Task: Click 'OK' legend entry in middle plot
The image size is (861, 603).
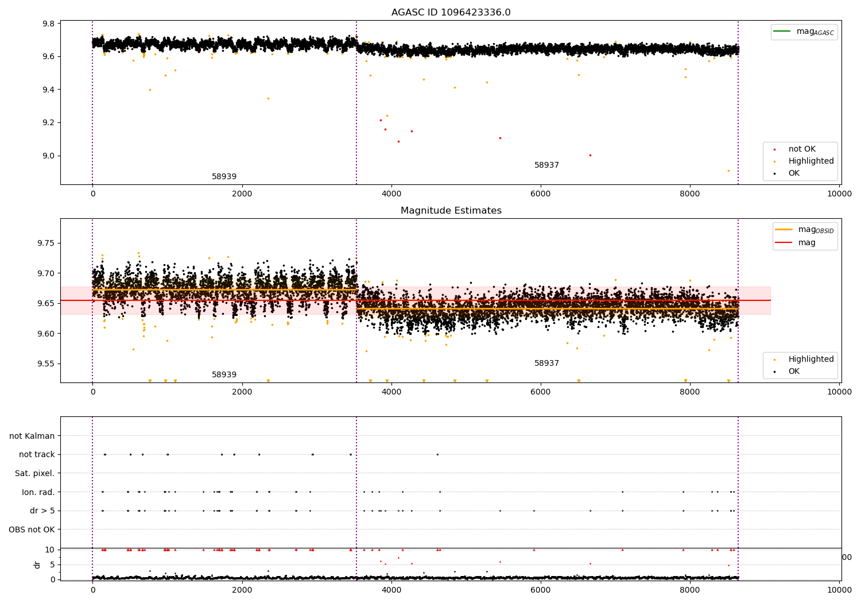Action: 794,371
